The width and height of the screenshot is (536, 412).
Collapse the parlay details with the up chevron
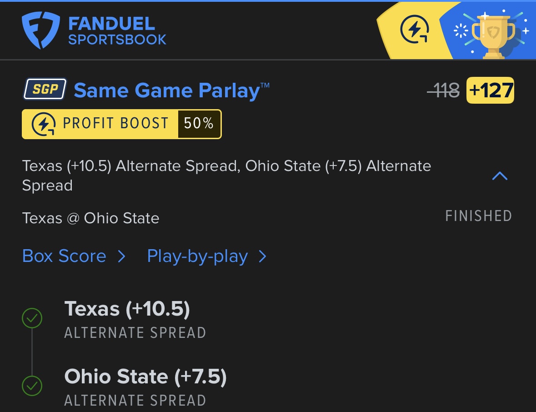(500, 176)
